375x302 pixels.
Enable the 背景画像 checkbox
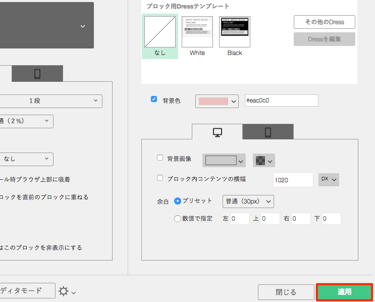(x=160, y=158)
